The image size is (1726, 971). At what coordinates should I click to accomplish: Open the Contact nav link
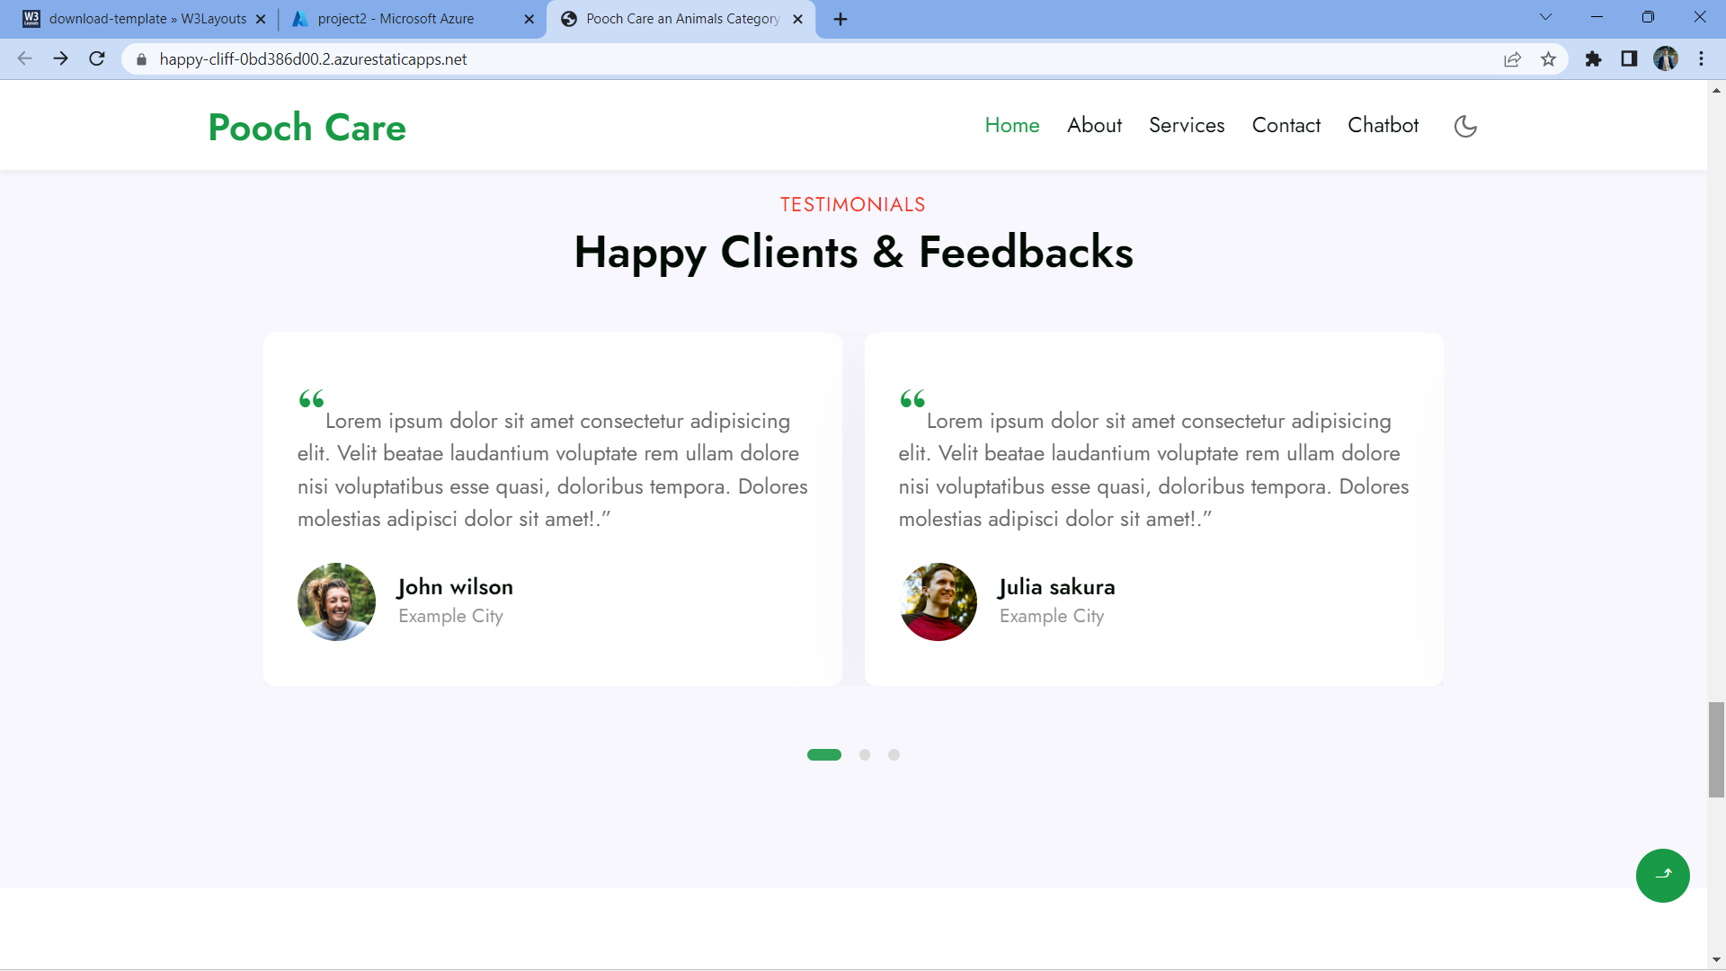click(x=1286, y=126)
